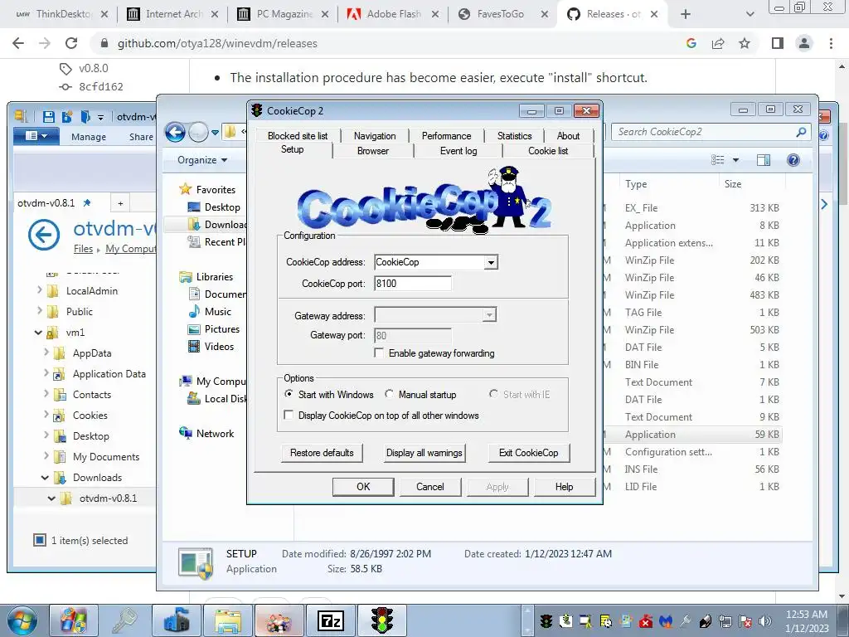Toggle Chrome side panel icon
Screen dimensions: 849x637
point(778,43)
